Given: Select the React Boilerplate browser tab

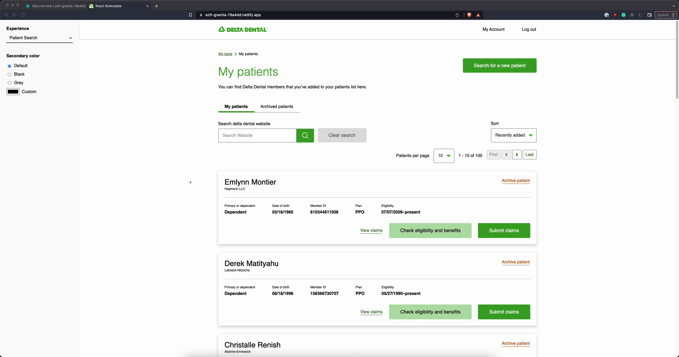Looking at the screenshot, I should tap(119, 6).
